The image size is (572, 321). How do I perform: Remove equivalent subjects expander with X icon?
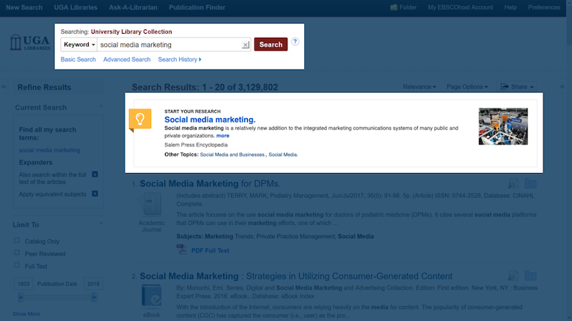(95, 193)
